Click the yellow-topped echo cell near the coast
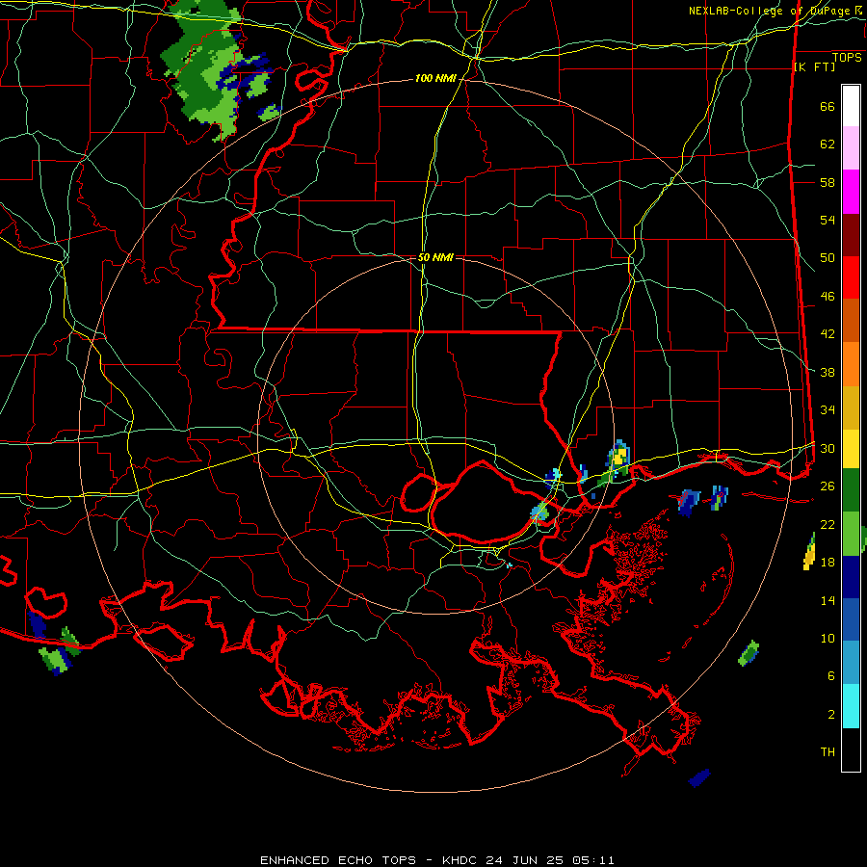This screenshot has height=867, width=867. (x=618, y=458)
